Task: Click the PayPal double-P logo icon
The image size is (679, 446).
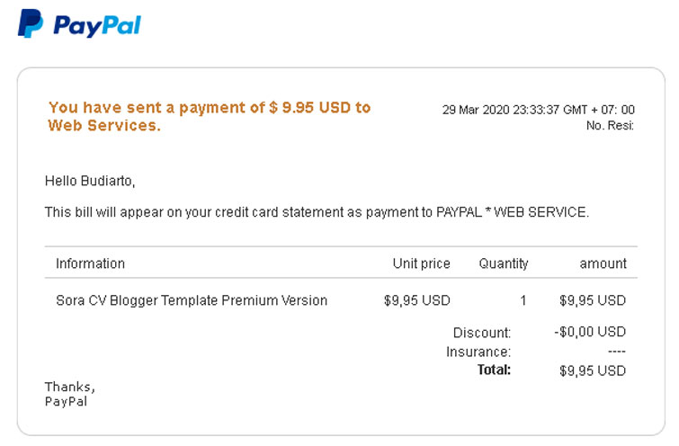Action: tap(31, 23)
